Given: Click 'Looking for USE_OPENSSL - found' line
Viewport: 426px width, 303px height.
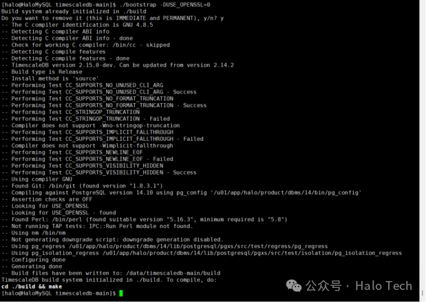Looking at the screenshot, I should coord(58,213).
